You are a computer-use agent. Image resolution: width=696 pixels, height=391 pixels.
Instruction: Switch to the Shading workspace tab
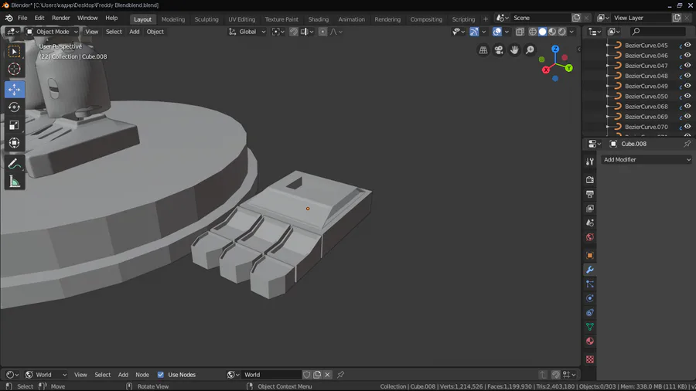[319, 19]
